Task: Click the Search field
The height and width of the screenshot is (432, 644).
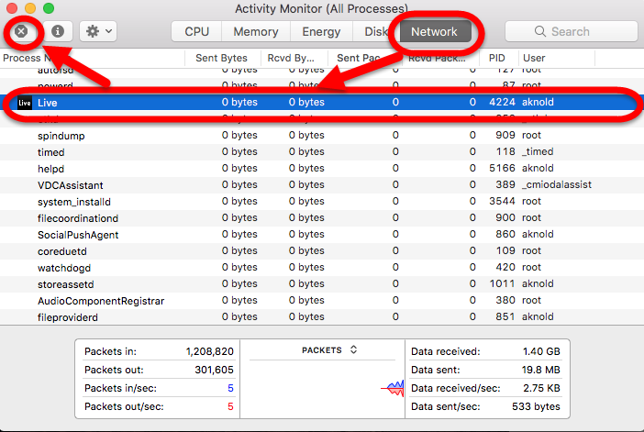Action: coord(569,31)
